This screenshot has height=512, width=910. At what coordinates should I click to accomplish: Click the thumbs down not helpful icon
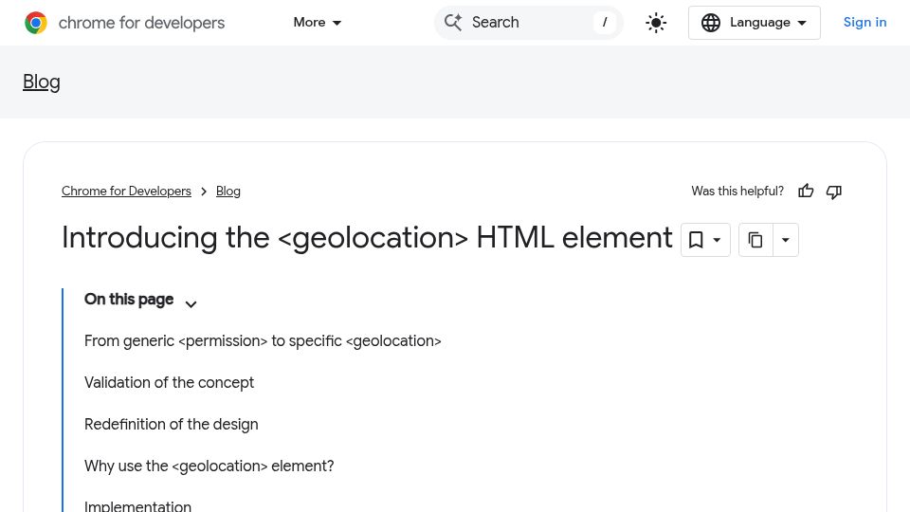834,192
